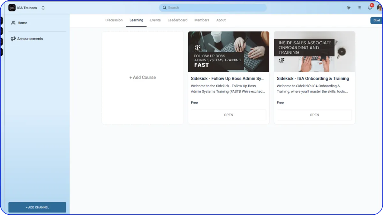Click the ISA Onboarding course description text

[x=312, y=89]
